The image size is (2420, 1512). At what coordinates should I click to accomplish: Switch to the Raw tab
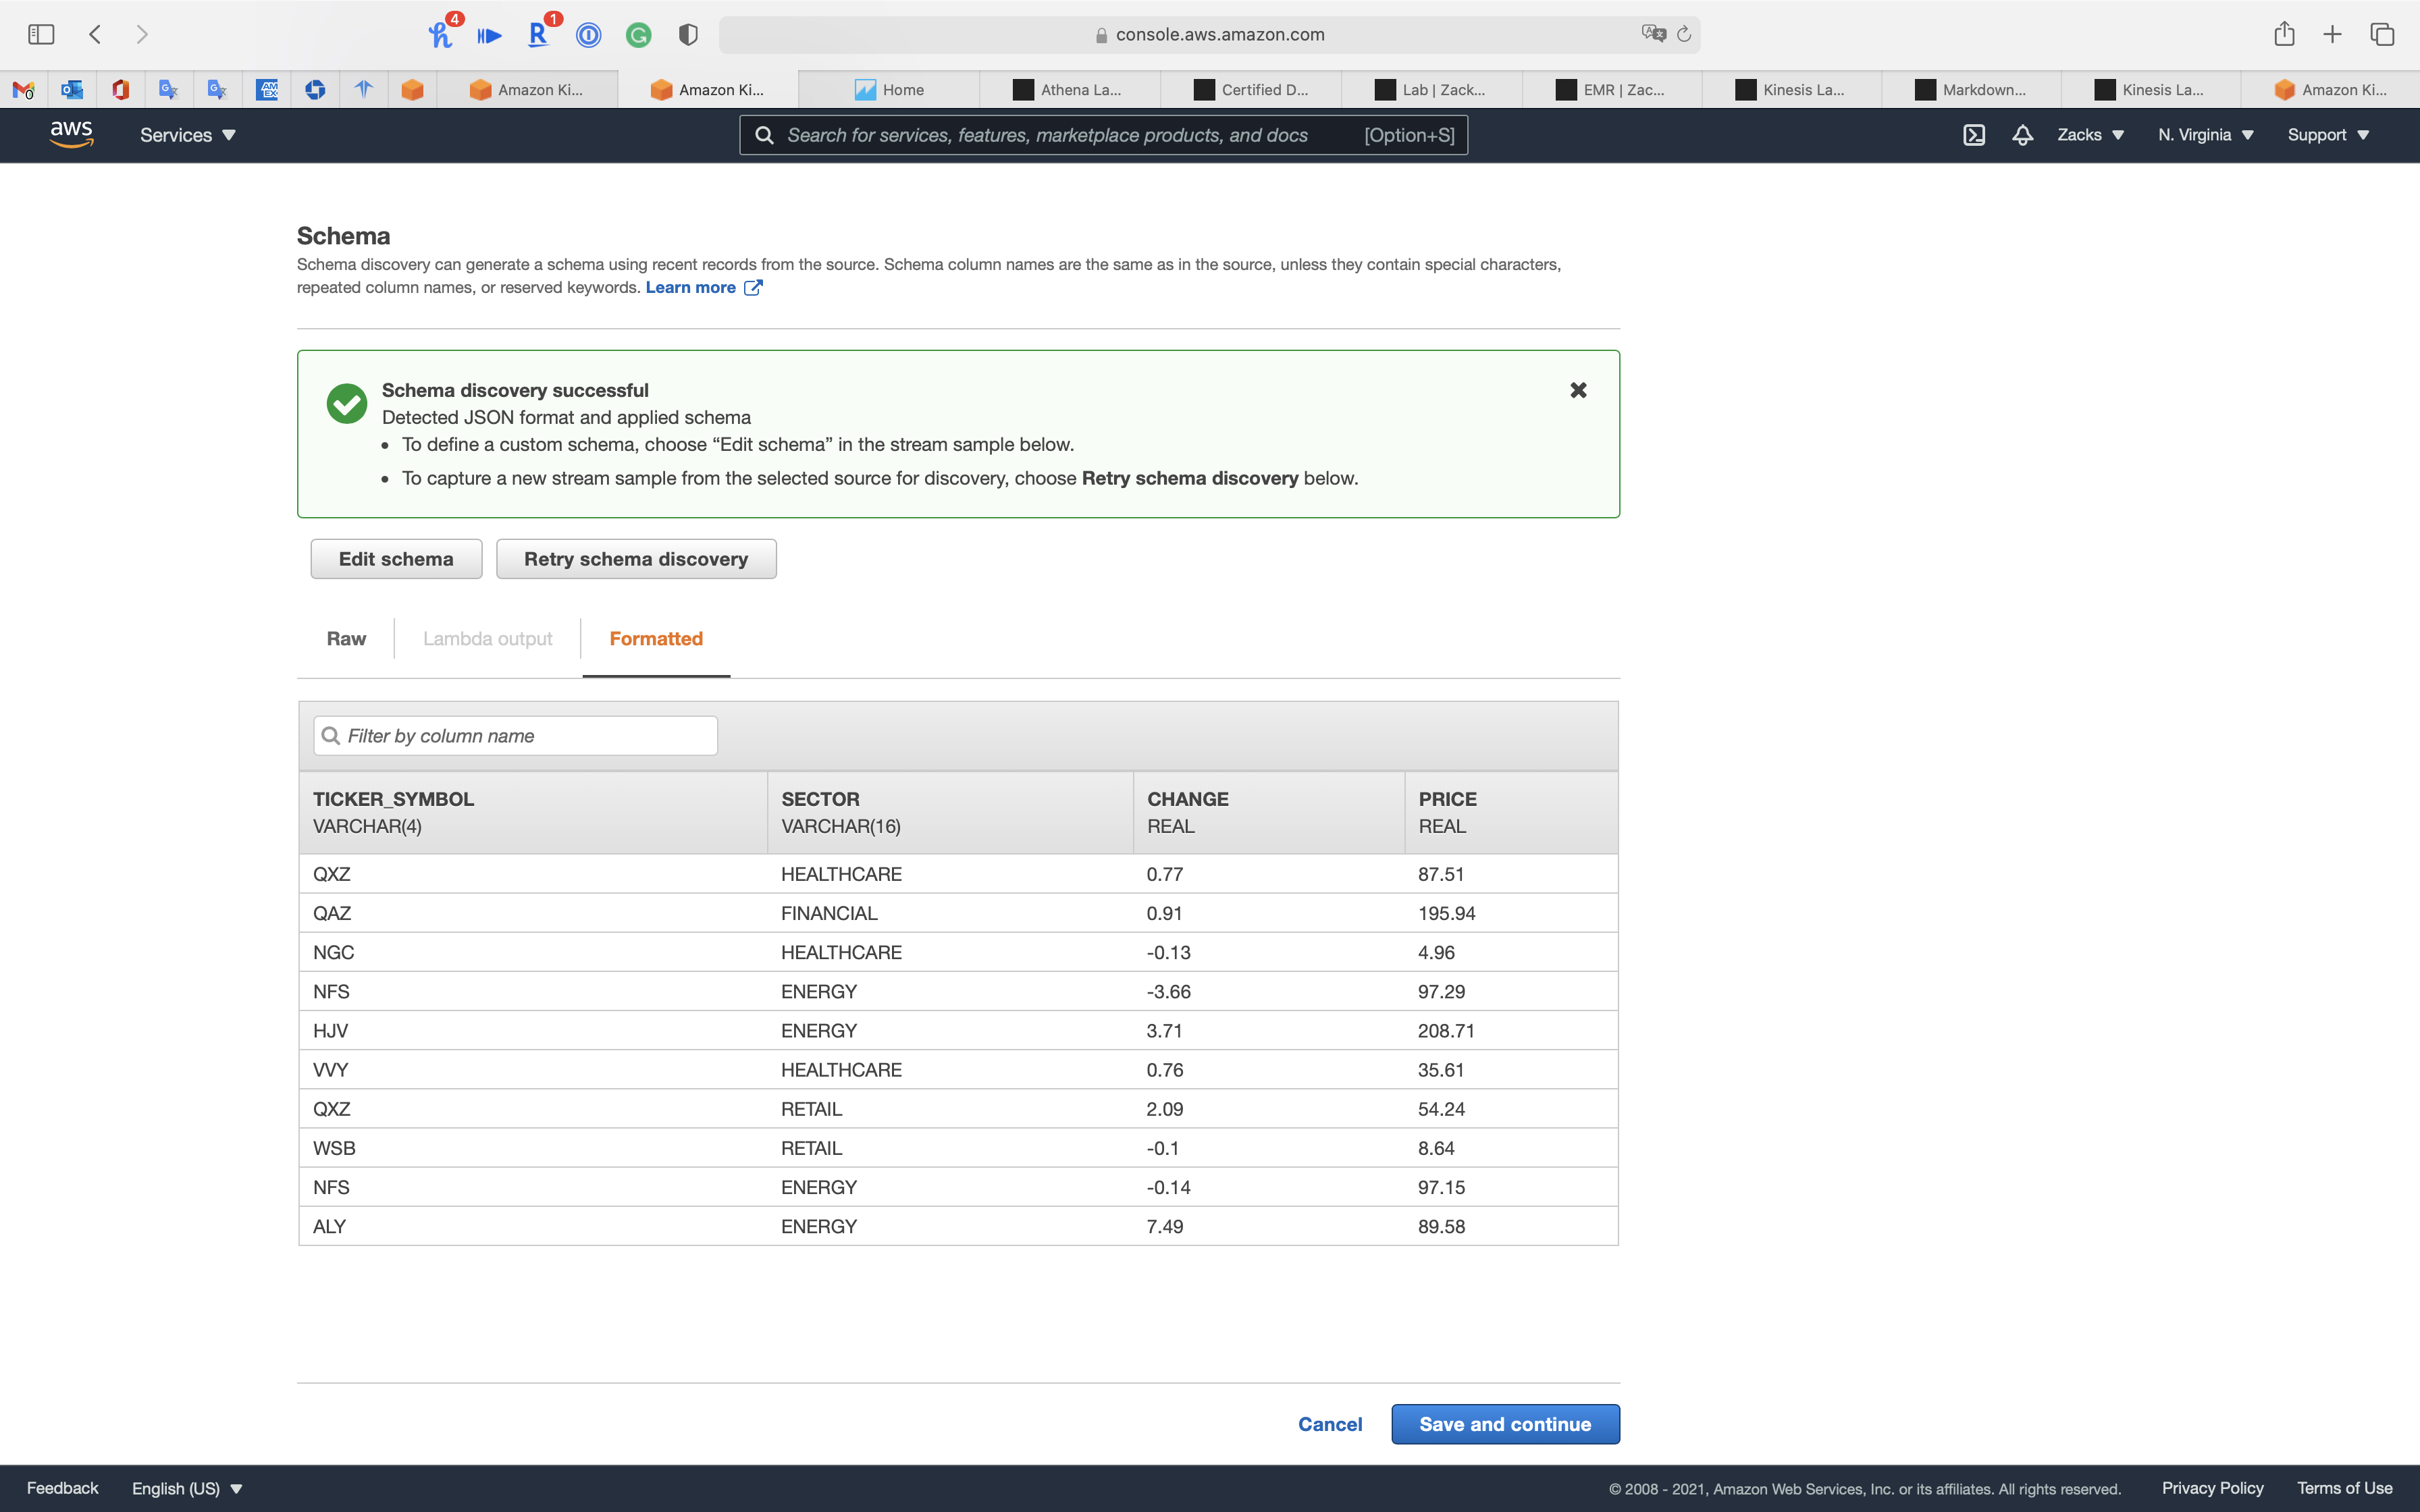[x=346, y=638]
